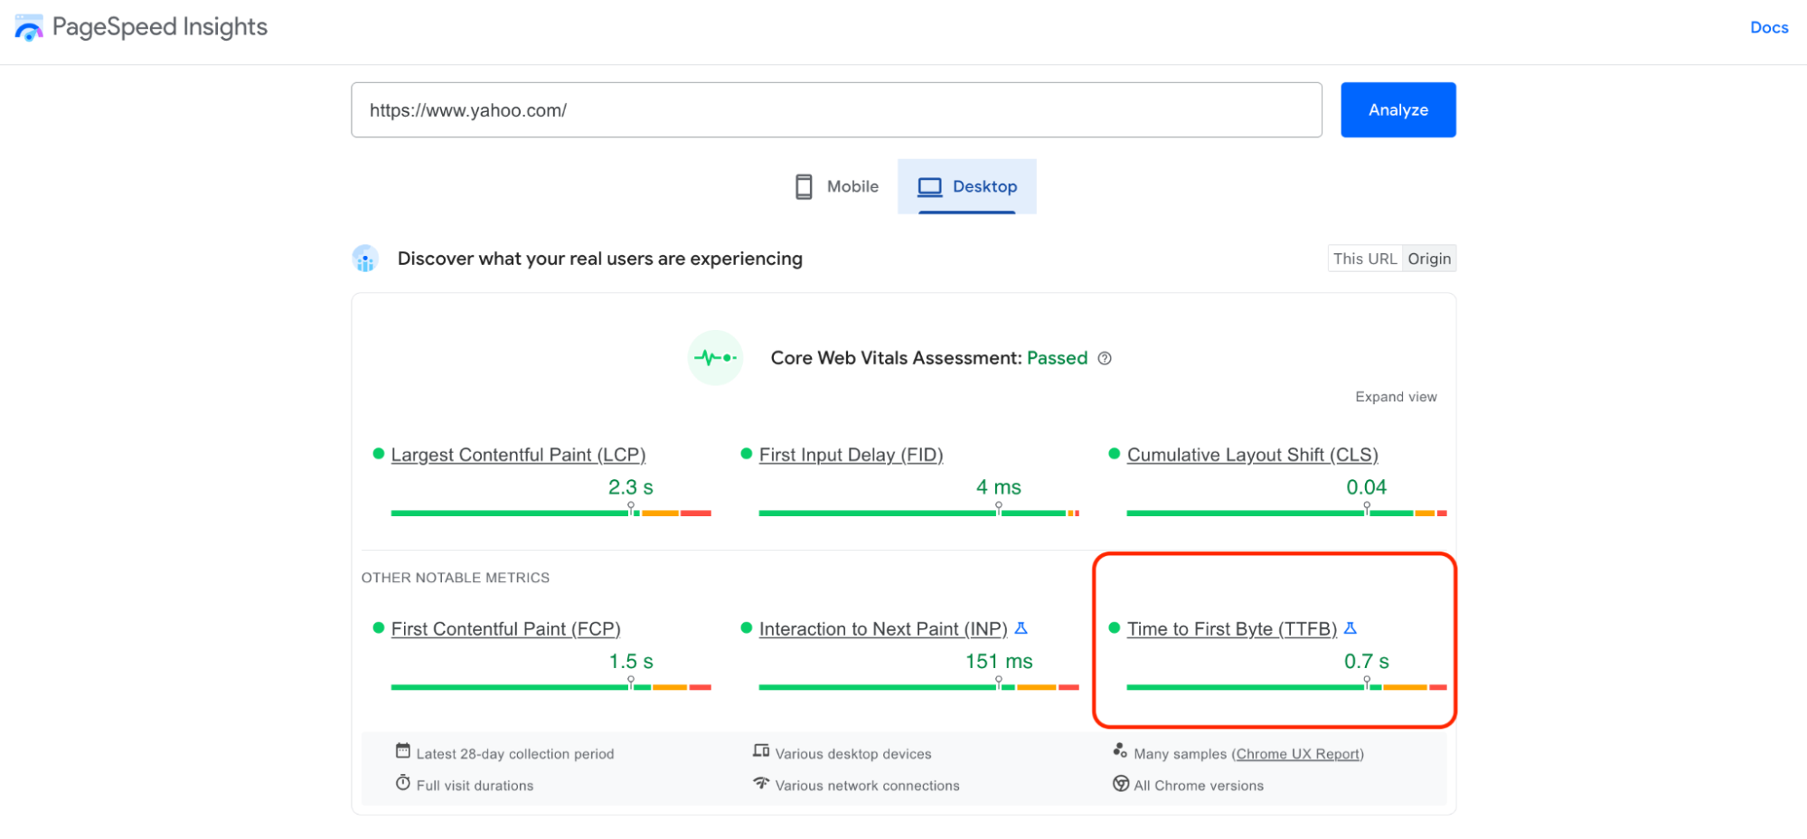1807x839 pixels.
Task: Click the INP distribution bar
Action: click(919, 688)
